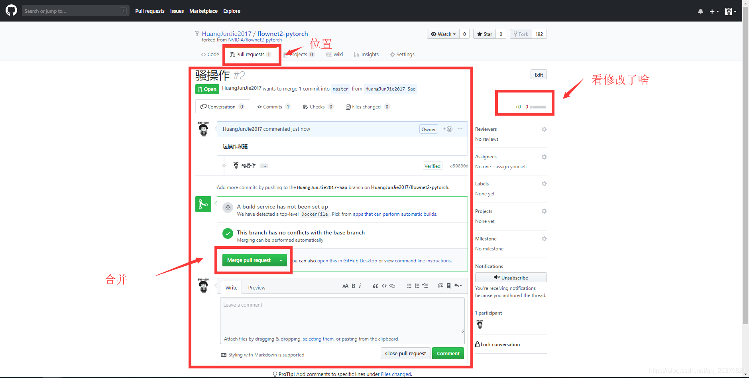The image size is (749, 378).
Task: Click into the Leave a comment box
Action: [x=342, y=315]
